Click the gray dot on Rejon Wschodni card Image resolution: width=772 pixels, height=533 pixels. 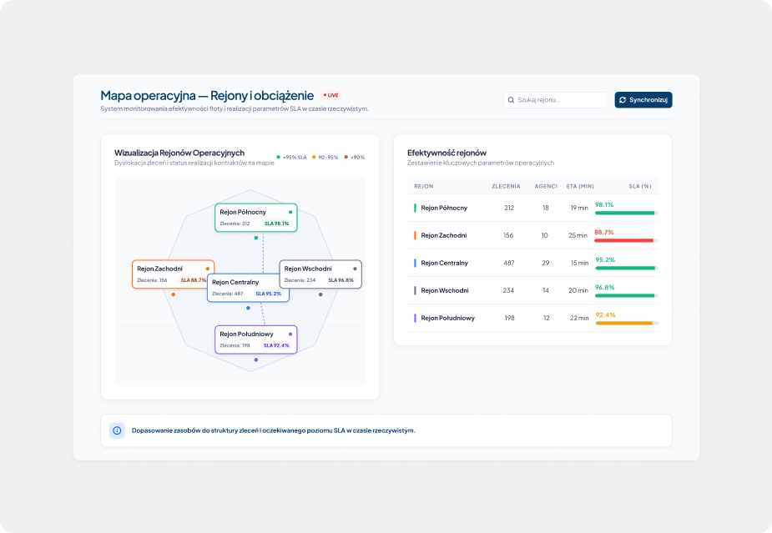pos(355,269)
